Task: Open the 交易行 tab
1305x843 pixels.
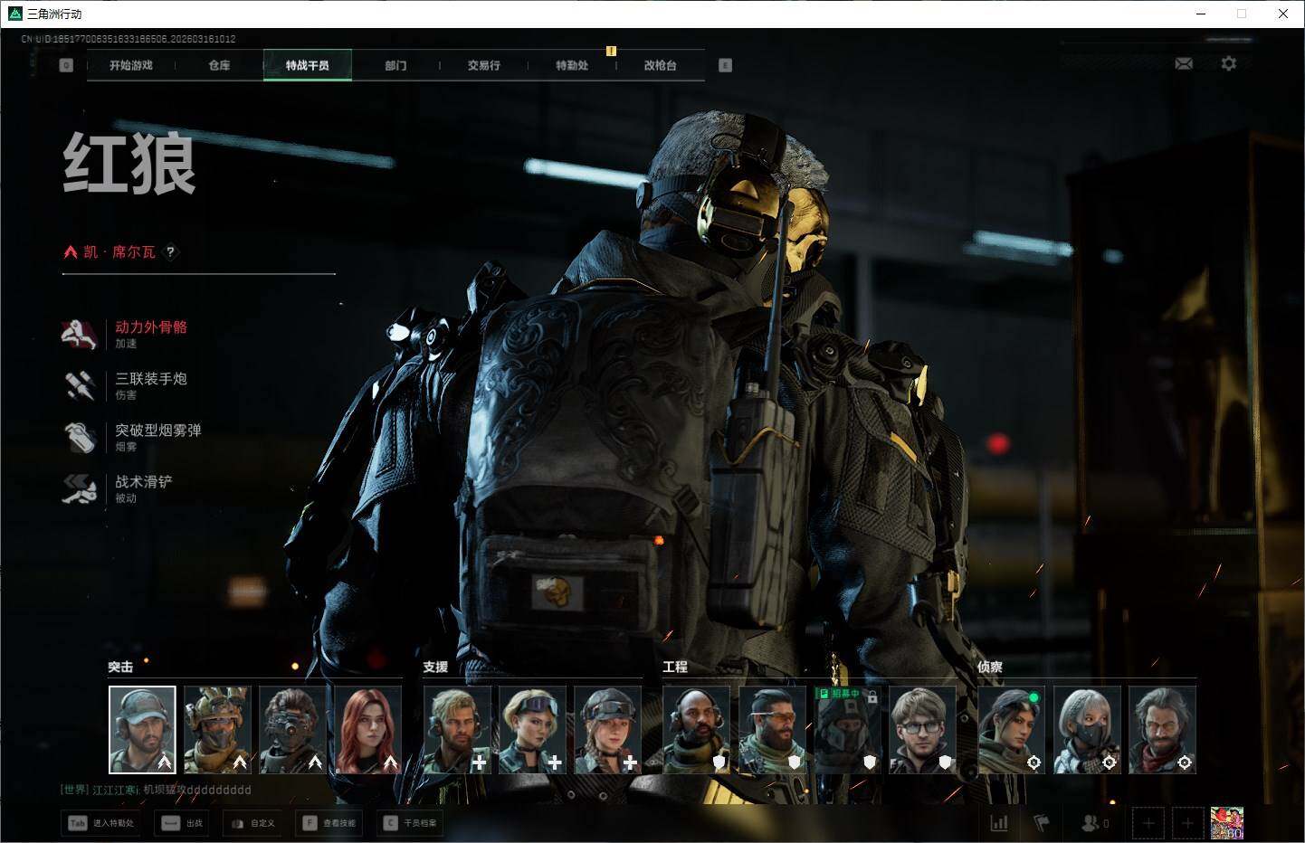Action: (x=484, y=65)
